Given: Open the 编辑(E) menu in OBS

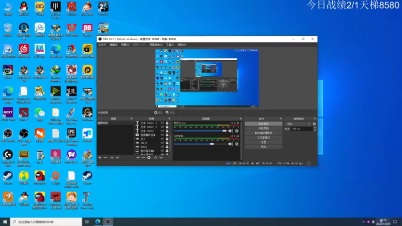Looking at the screenshot, I should point(114,45).
